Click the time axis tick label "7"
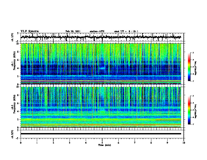Screen dimensions: 207x160 [135, 143]
